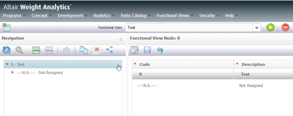Click the move node up icon
This screenshot has height=116, width=293.
point(67,50)
